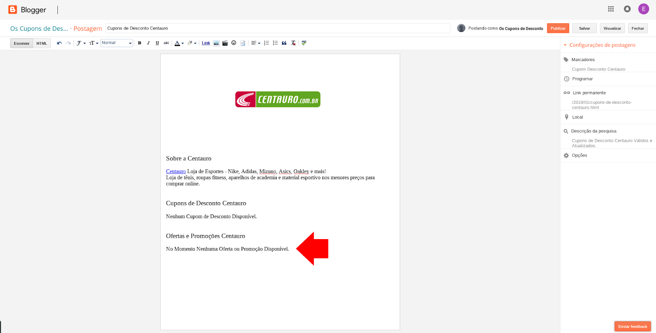
Task: Expand the Link permanente section
Action: (x=589, y=93)
